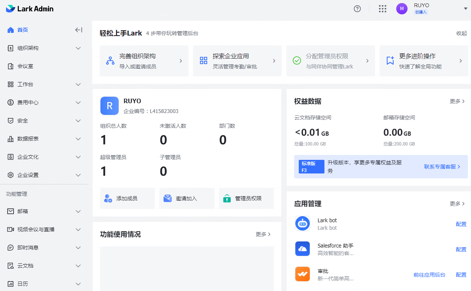Image resolution: width=471 pixels, height=291 pixels.
Task: Click 收起 to collapse the guide
Action: click(x=462, y=33)
